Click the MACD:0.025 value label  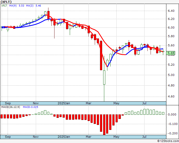(x=31, y=107)
